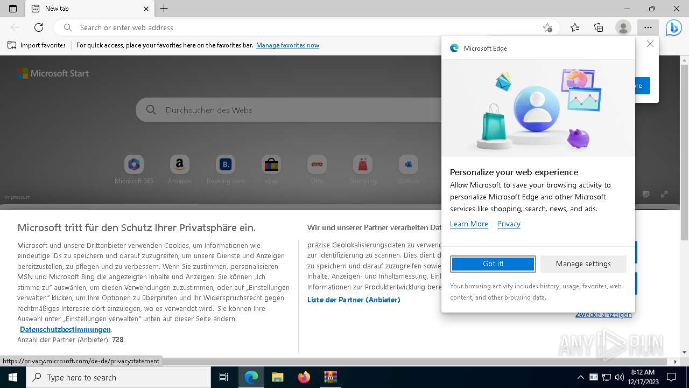The height and width of the screenshot is (388, 689).
Task: Click the Impressum link
Action: pyautogui.click(x=17, y=197)
